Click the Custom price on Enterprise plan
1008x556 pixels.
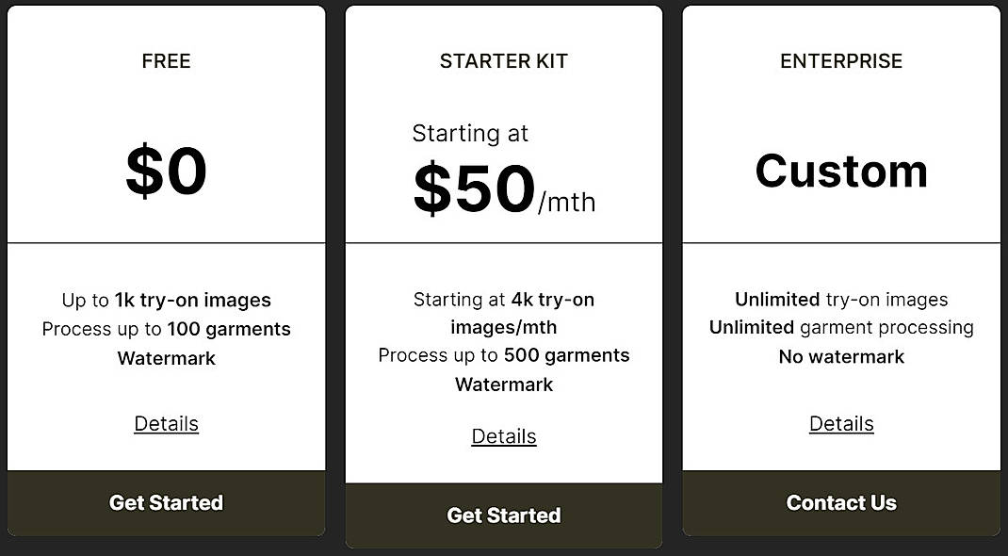[x=840, y=171]
